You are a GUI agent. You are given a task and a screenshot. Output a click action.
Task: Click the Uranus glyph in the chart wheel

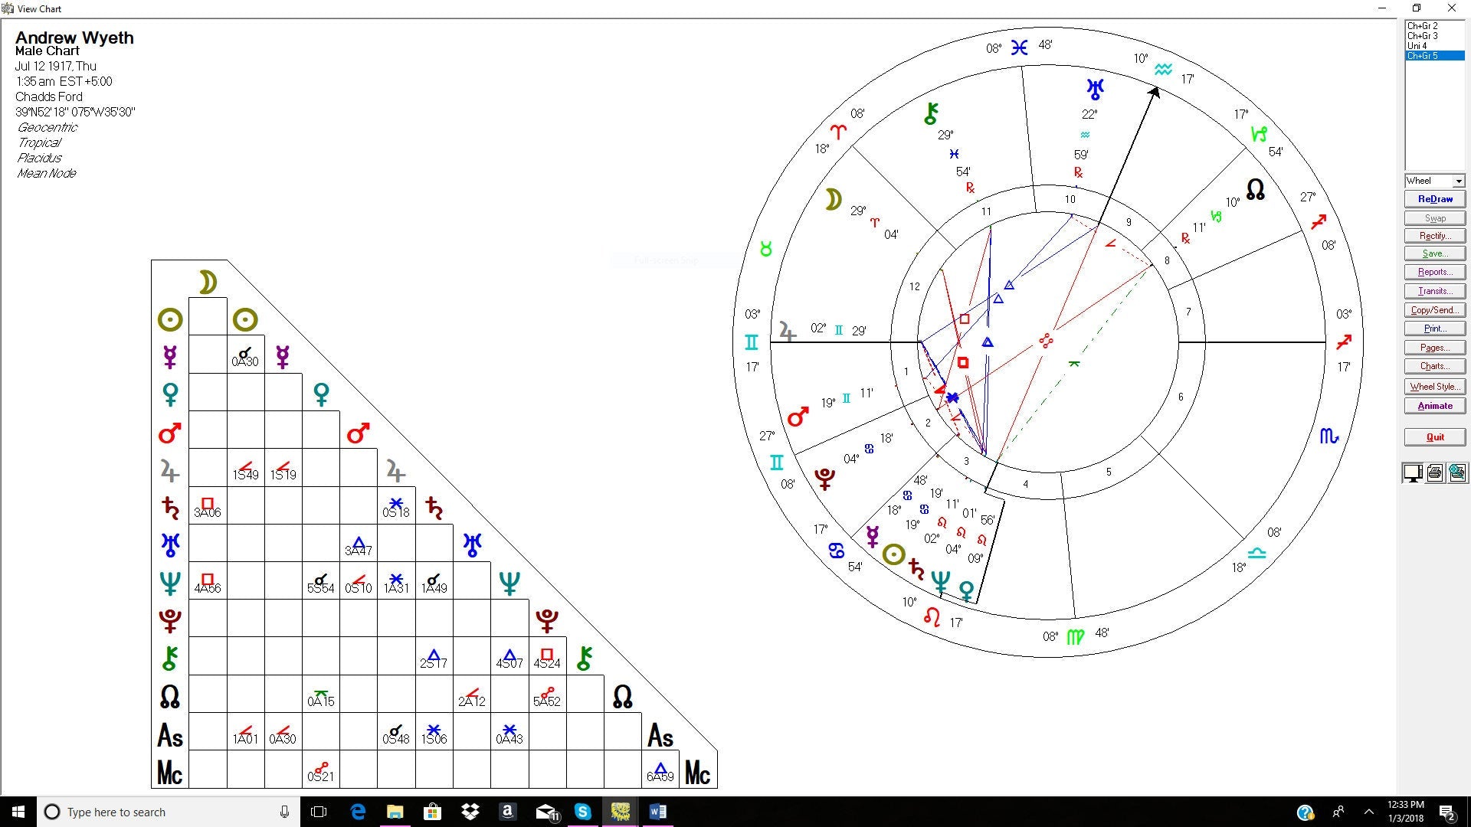click(x=1095, y=89)
